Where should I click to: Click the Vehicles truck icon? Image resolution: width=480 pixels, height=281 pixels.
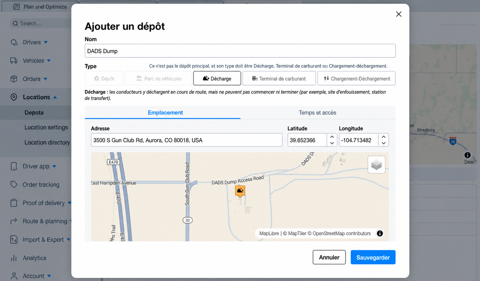coord(14,61)
